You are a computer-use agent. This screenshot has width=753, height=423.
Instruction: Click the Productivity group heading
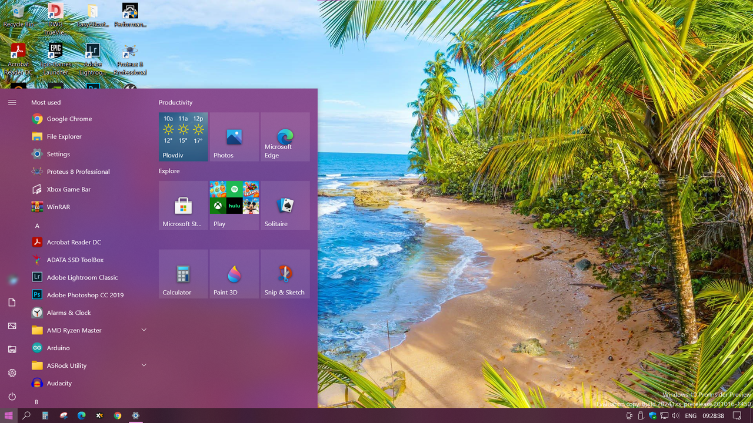pos(175,102)
